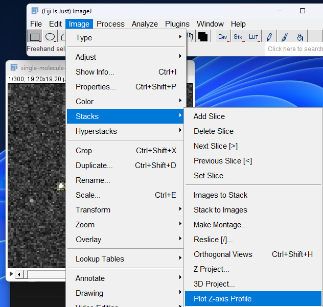Viewport: 323px width, 307px height.
Task: Select Make Montage... entry
Action: tap(253, 224)
